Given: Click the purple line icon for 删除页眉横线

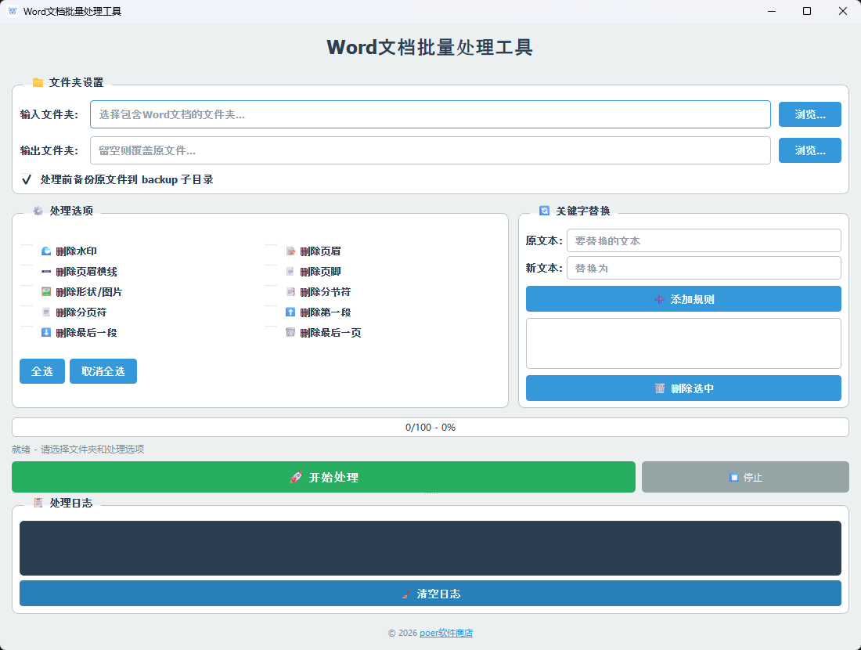Looking at the screenshot, I should 46,272.
